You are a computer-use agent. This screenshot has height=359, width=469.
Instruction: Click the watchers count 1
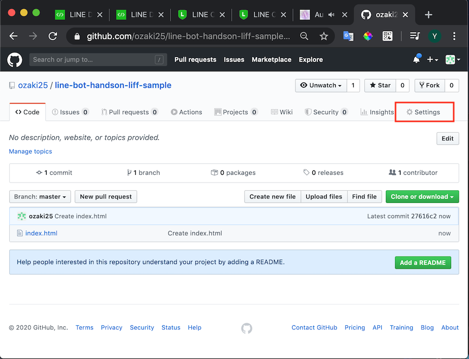tap(353, 86)
